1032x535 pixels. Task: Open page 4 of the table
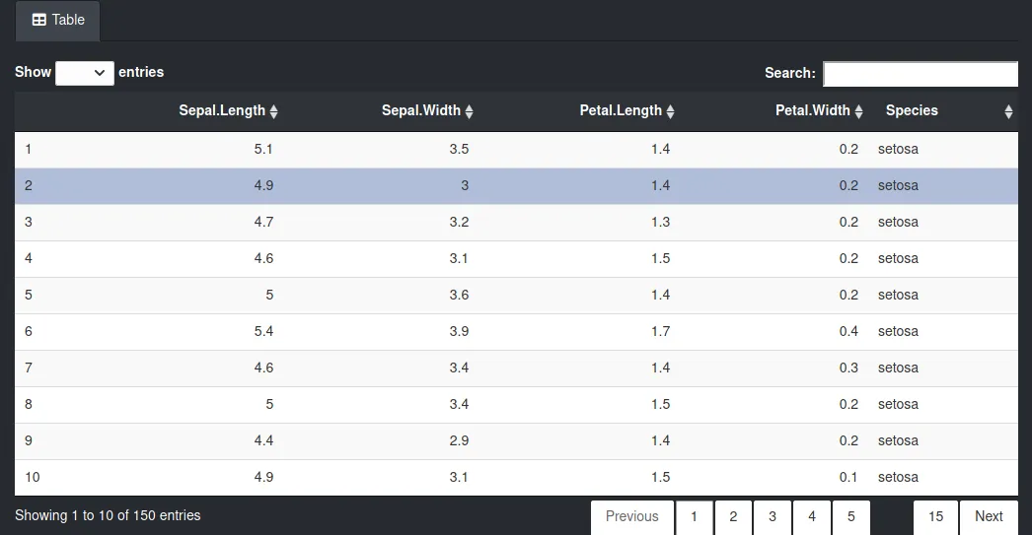click(x=812, y=517)
